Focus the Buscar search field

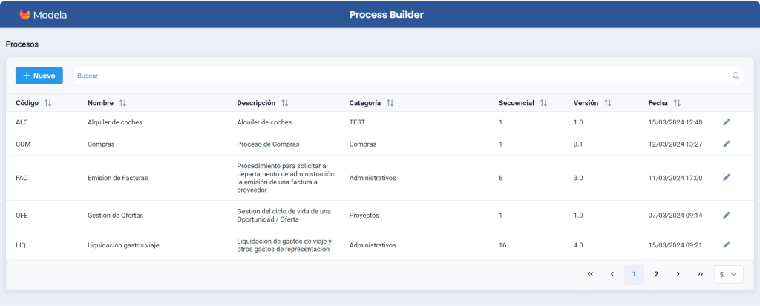(401, 76)
